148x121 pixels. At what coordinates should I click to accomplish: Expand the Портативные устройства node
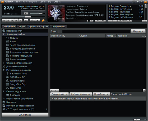coord(4,98)
